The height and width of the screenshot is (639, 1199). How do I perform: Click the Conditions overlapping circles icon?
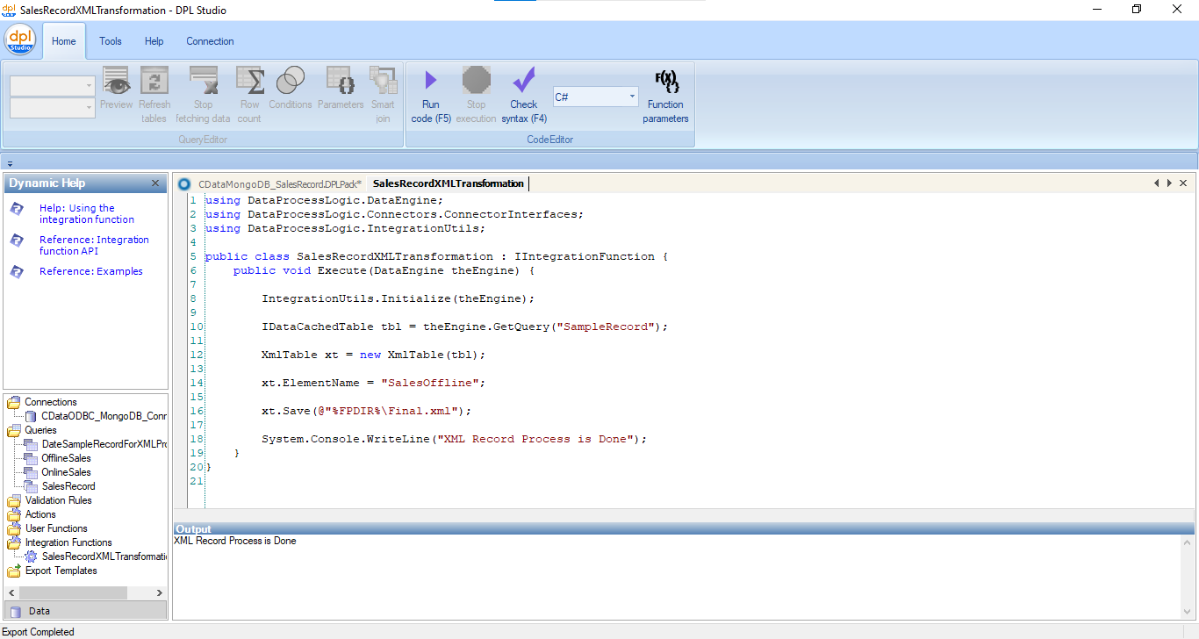coord(291,81)
